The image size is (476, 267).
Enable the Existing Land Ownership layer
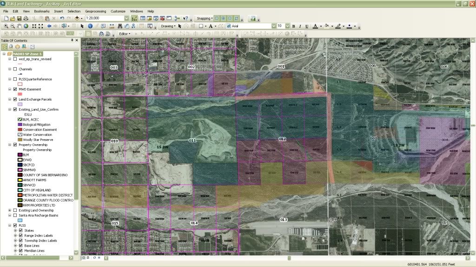(x=15, y=210)
